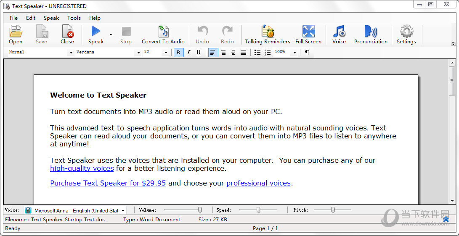Click the Pitch slider handle
The width and height of the screenshot is (459, 236).
click(333, 210)
